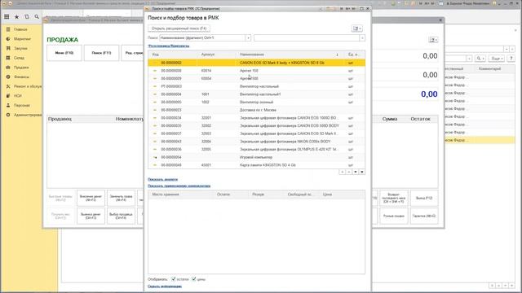Click the Персонал sidebar icon
This screenshot has width=522, height=293.
coord(8,105)
